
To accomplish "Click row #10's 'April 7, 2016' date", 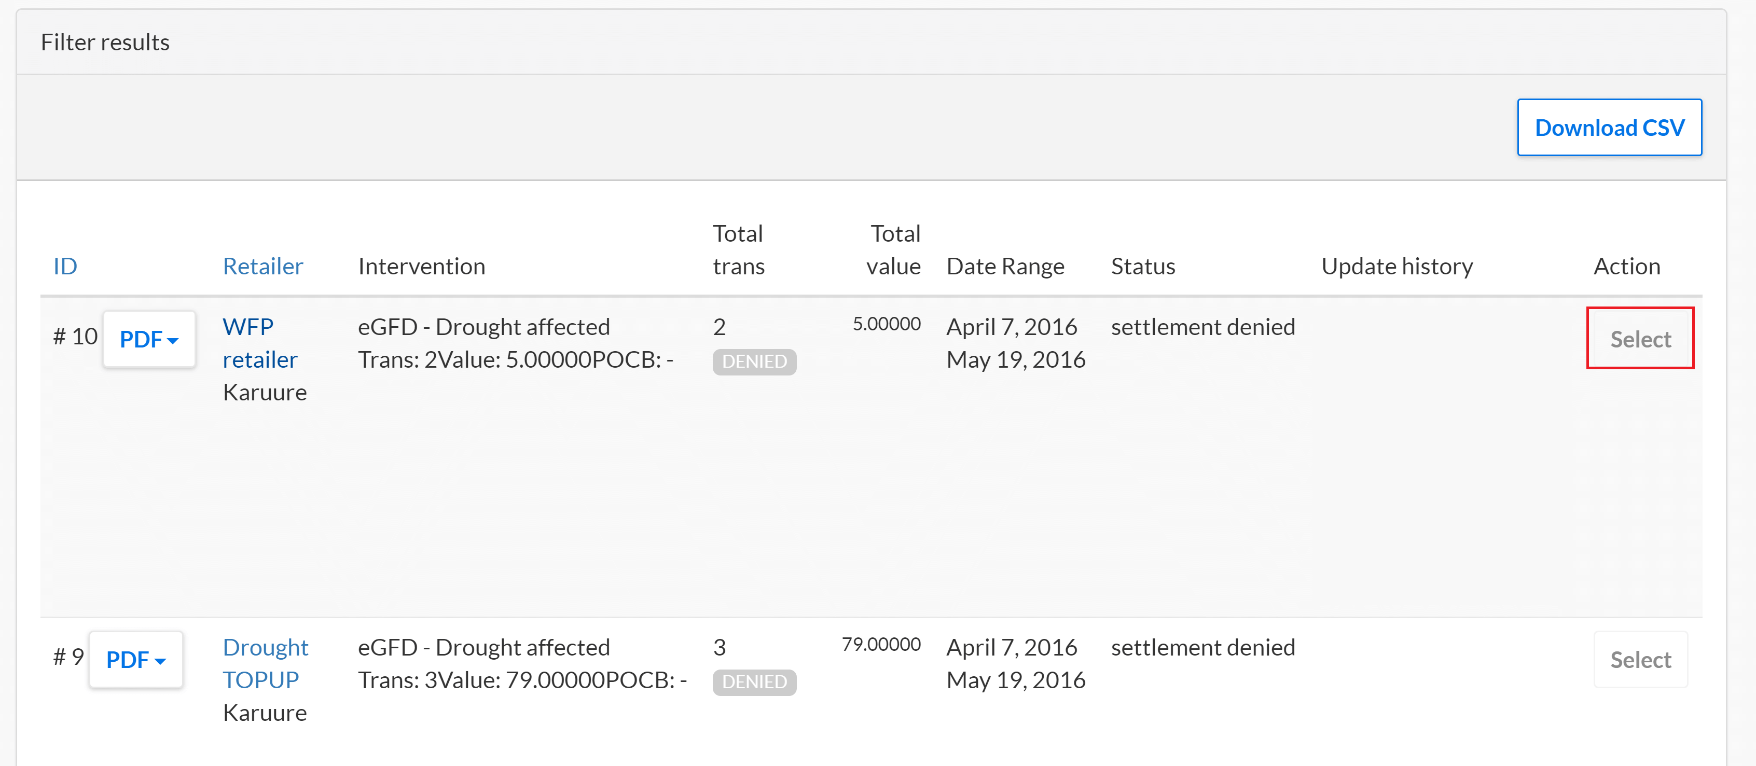I will (x=1012, y=326).
